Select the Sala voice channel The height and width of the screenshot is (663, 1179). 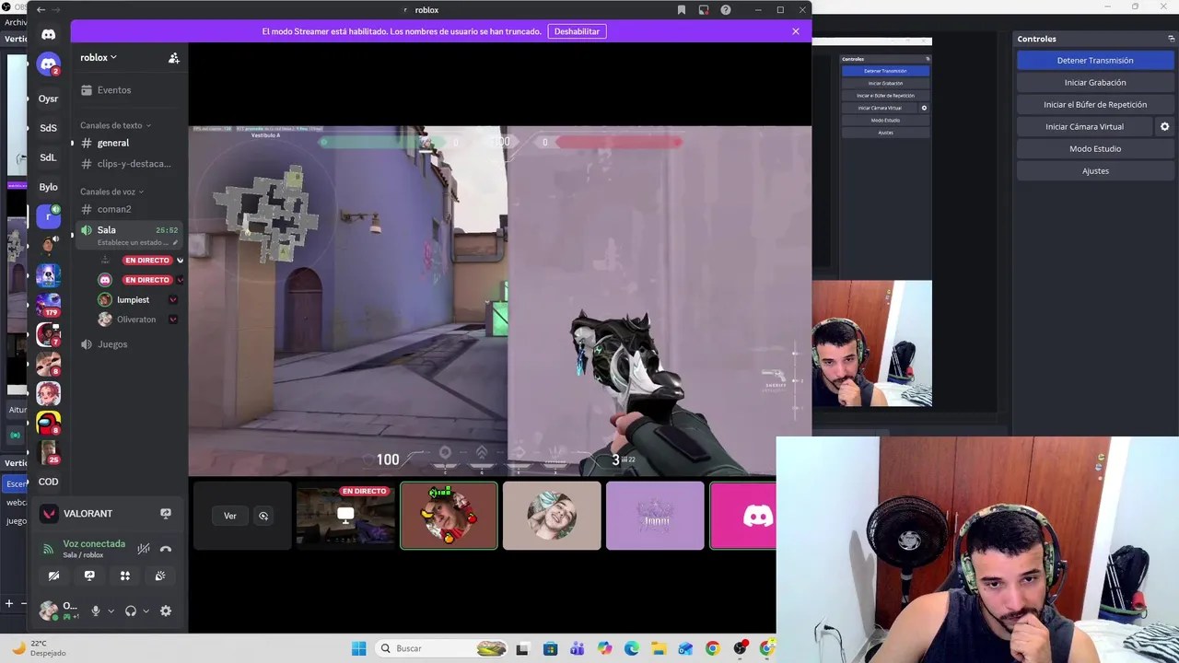(129, 235)
